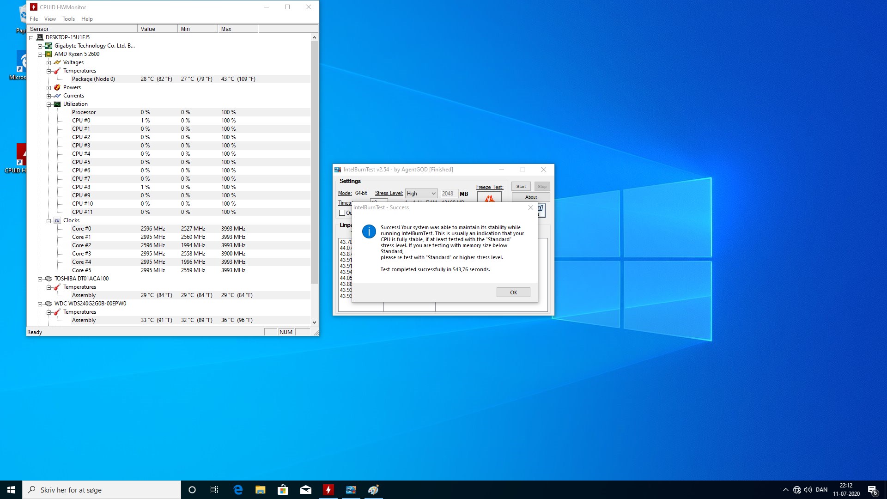
Task: Expand the Currents section
Action: [49, 96]
